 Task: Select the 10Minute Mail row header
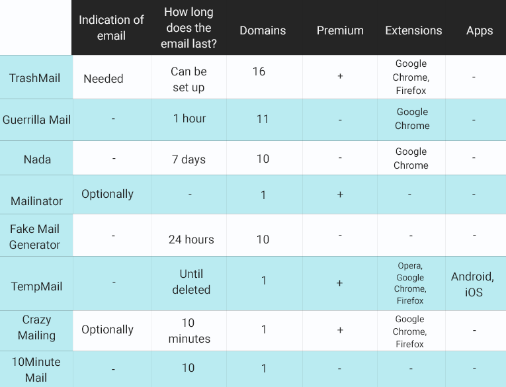36,370
